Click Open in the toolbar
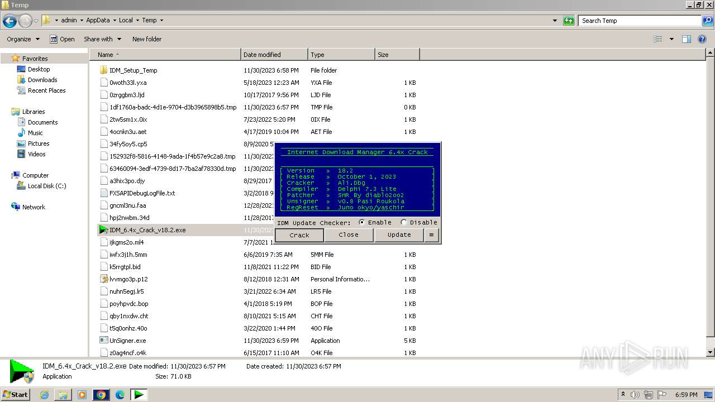 pyautogui.click(x=62, y=39)
